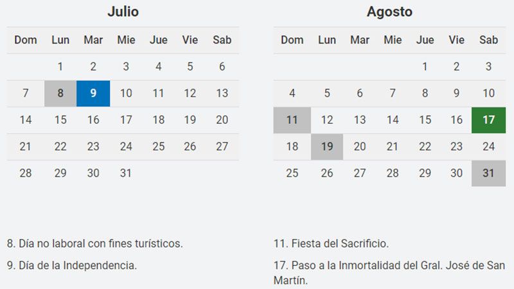This screenshot has width=514, height=289.
Task: Click the Dom column header under Julio
Action: tap(26, 40)
